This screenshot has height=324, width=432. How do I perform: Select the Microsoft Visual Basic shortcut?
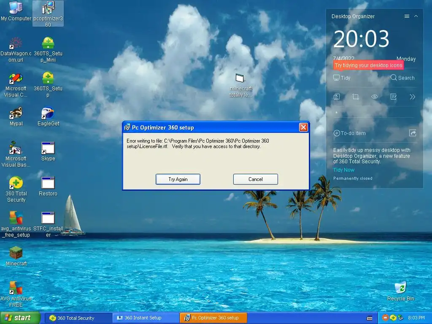[x=16, y=154]
